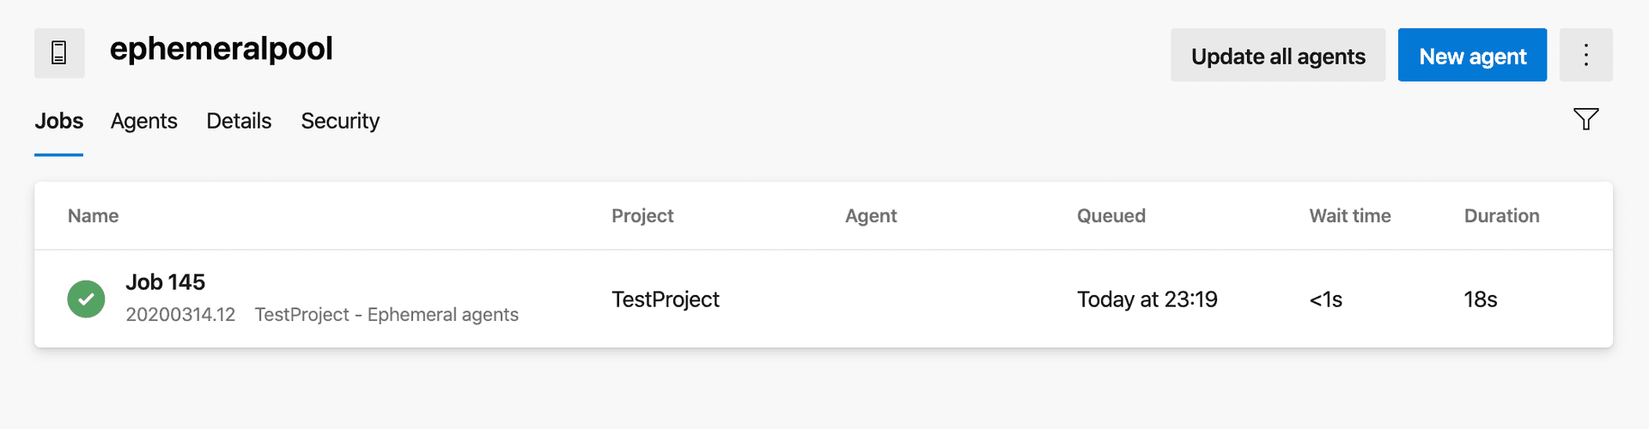The height and width of the screenshot is (429, 1649).
Task: Click the Duration column header
Action: (x=1501, y=216)
